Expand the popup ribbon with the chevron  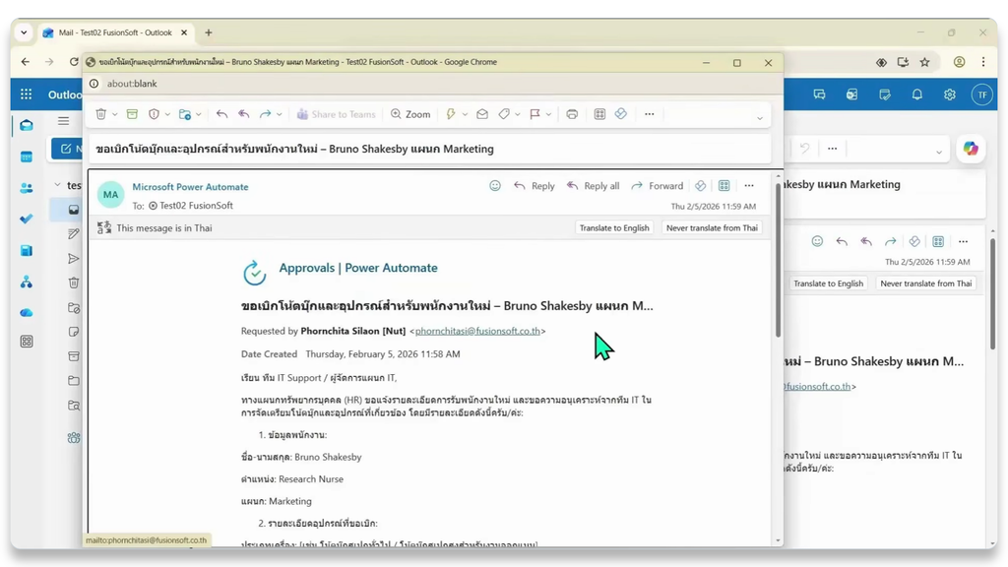(759, 118)
